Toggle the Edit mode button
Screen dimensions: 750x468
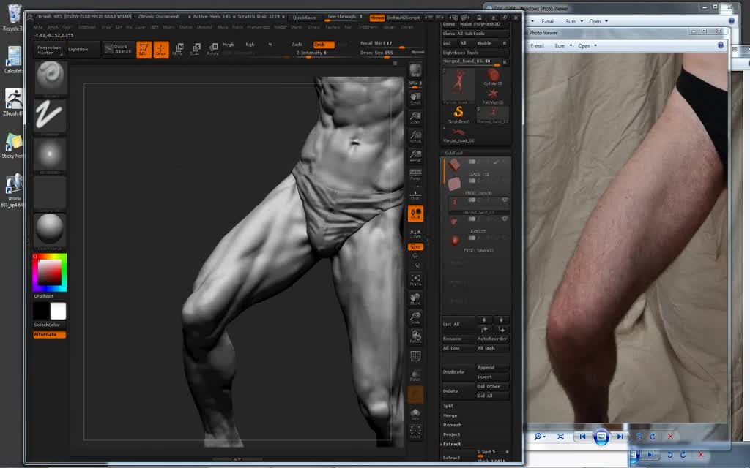point(144,49)
